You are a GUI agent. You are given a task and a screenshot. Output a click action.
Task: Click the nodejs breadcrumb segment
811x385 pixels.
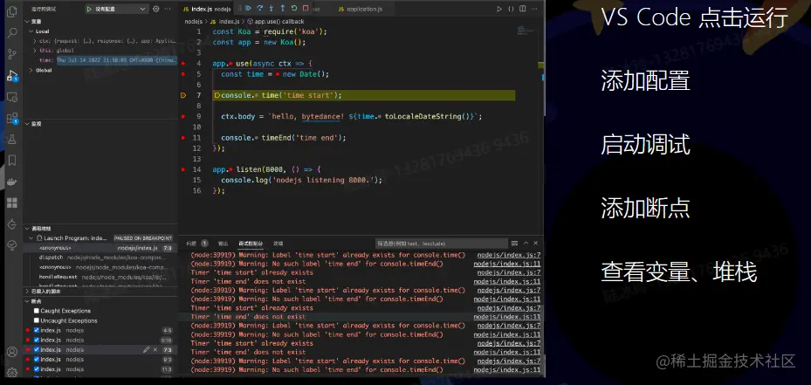[x=193, y=22]
